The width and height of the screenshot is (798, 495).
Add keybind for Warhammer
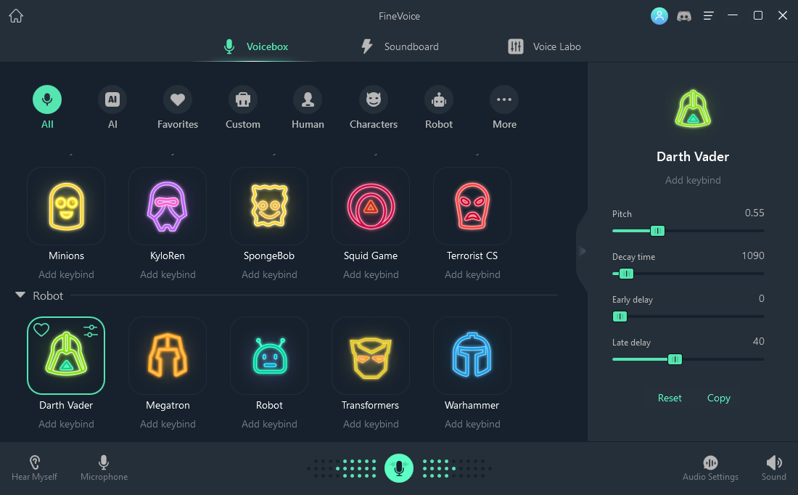click(472, 424)
